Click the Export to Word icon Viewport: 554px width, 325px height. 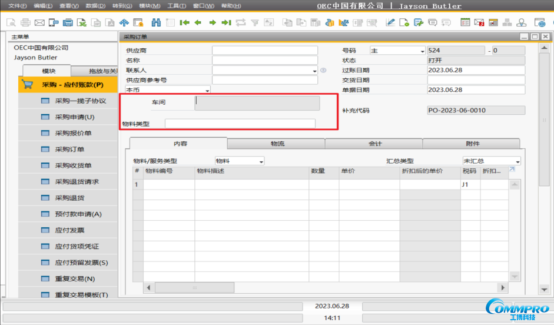[x=96, y=22]
